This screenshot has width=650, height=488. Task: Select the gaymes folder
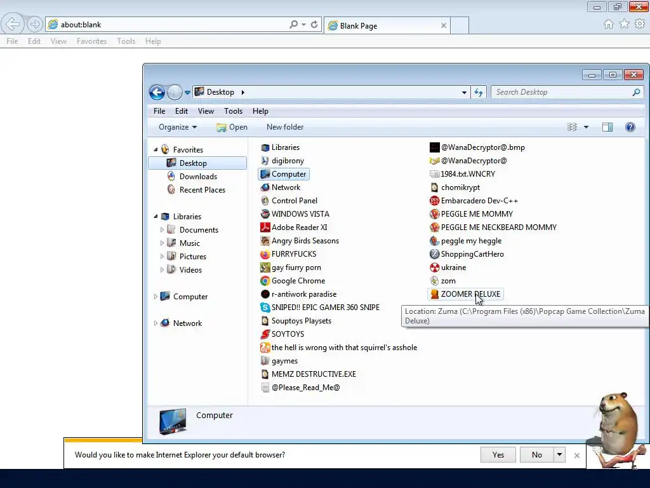click(279, 361)
